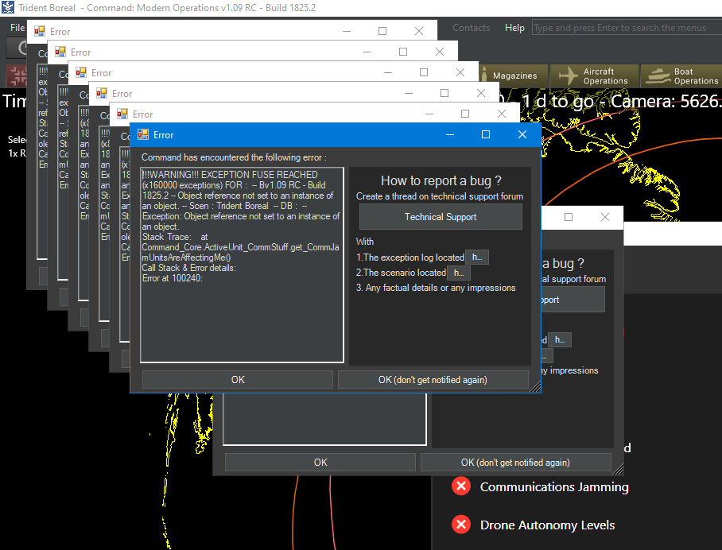
Task: Click OK in the front Error dialog
Action: 238,380
